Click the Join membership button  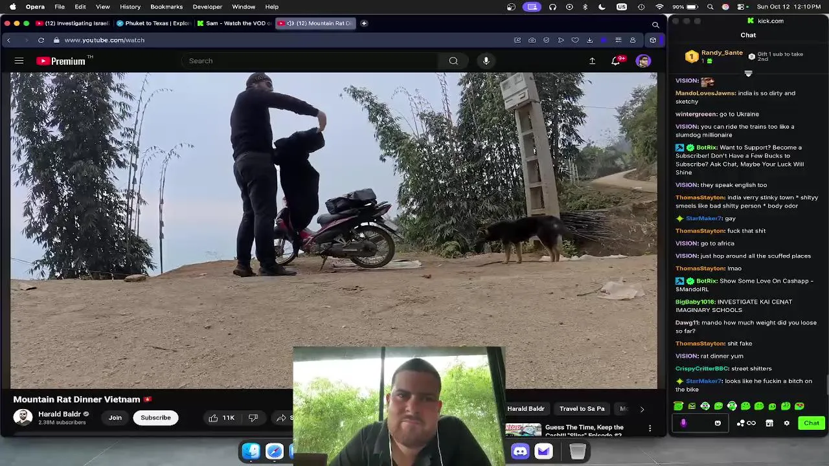pyautogui.click(x=115, y=418)
